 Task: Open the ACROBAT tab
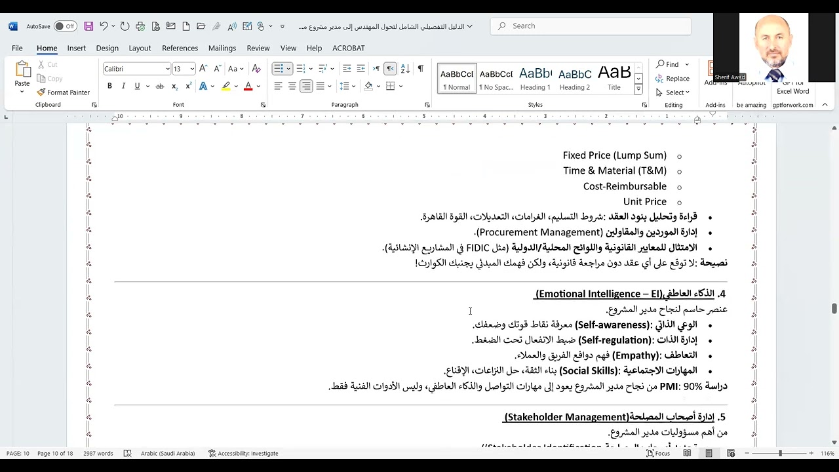pyautogui.click(x=349, y=48)
